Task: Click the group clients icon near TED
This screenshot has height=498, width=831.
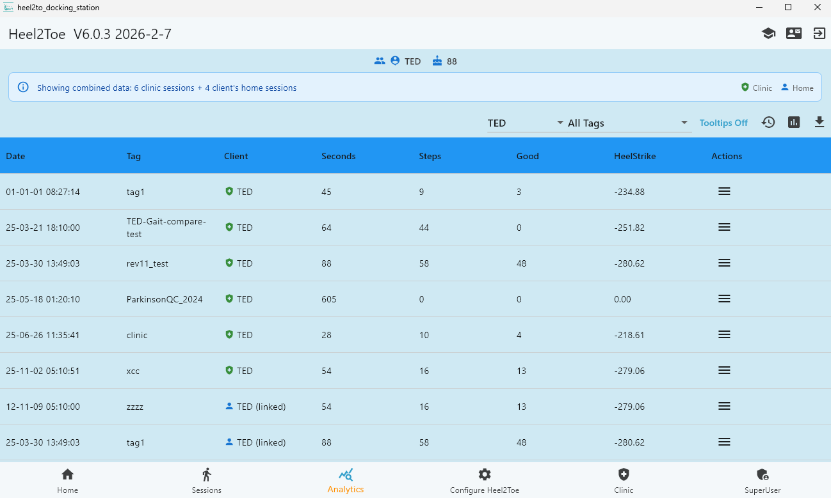Action: point(380,61)
